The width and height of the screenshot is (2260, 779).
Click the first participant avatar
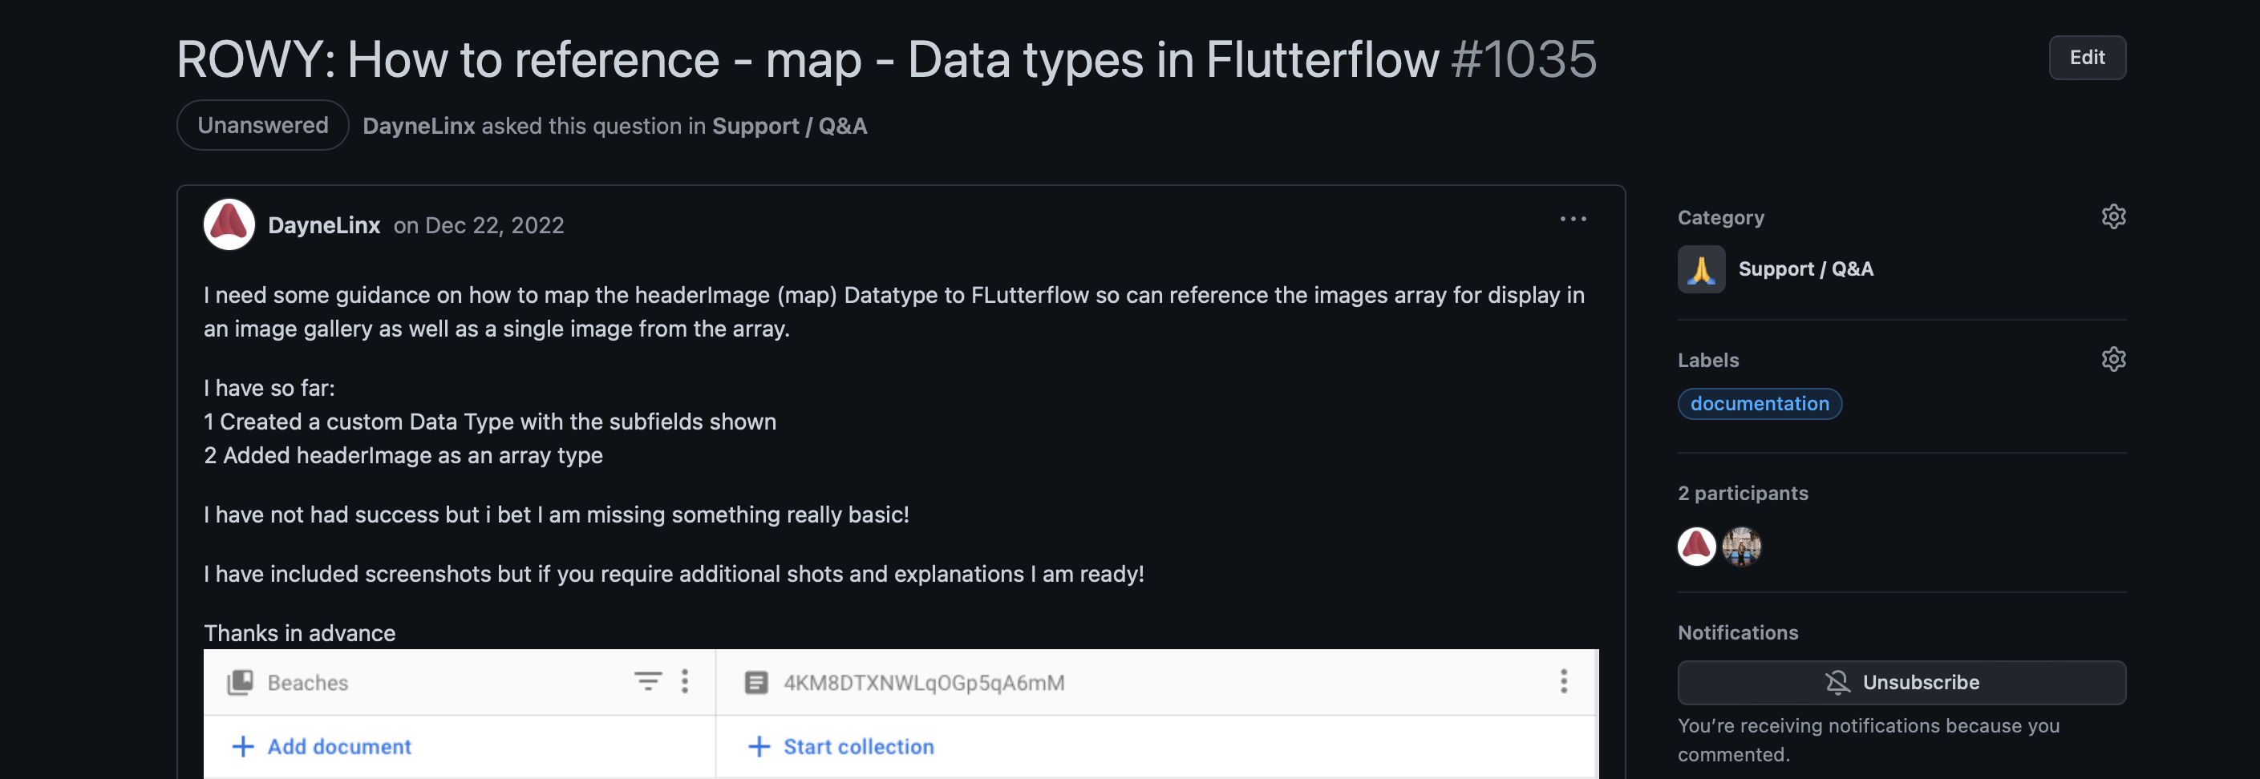[x=1696, y=547]
